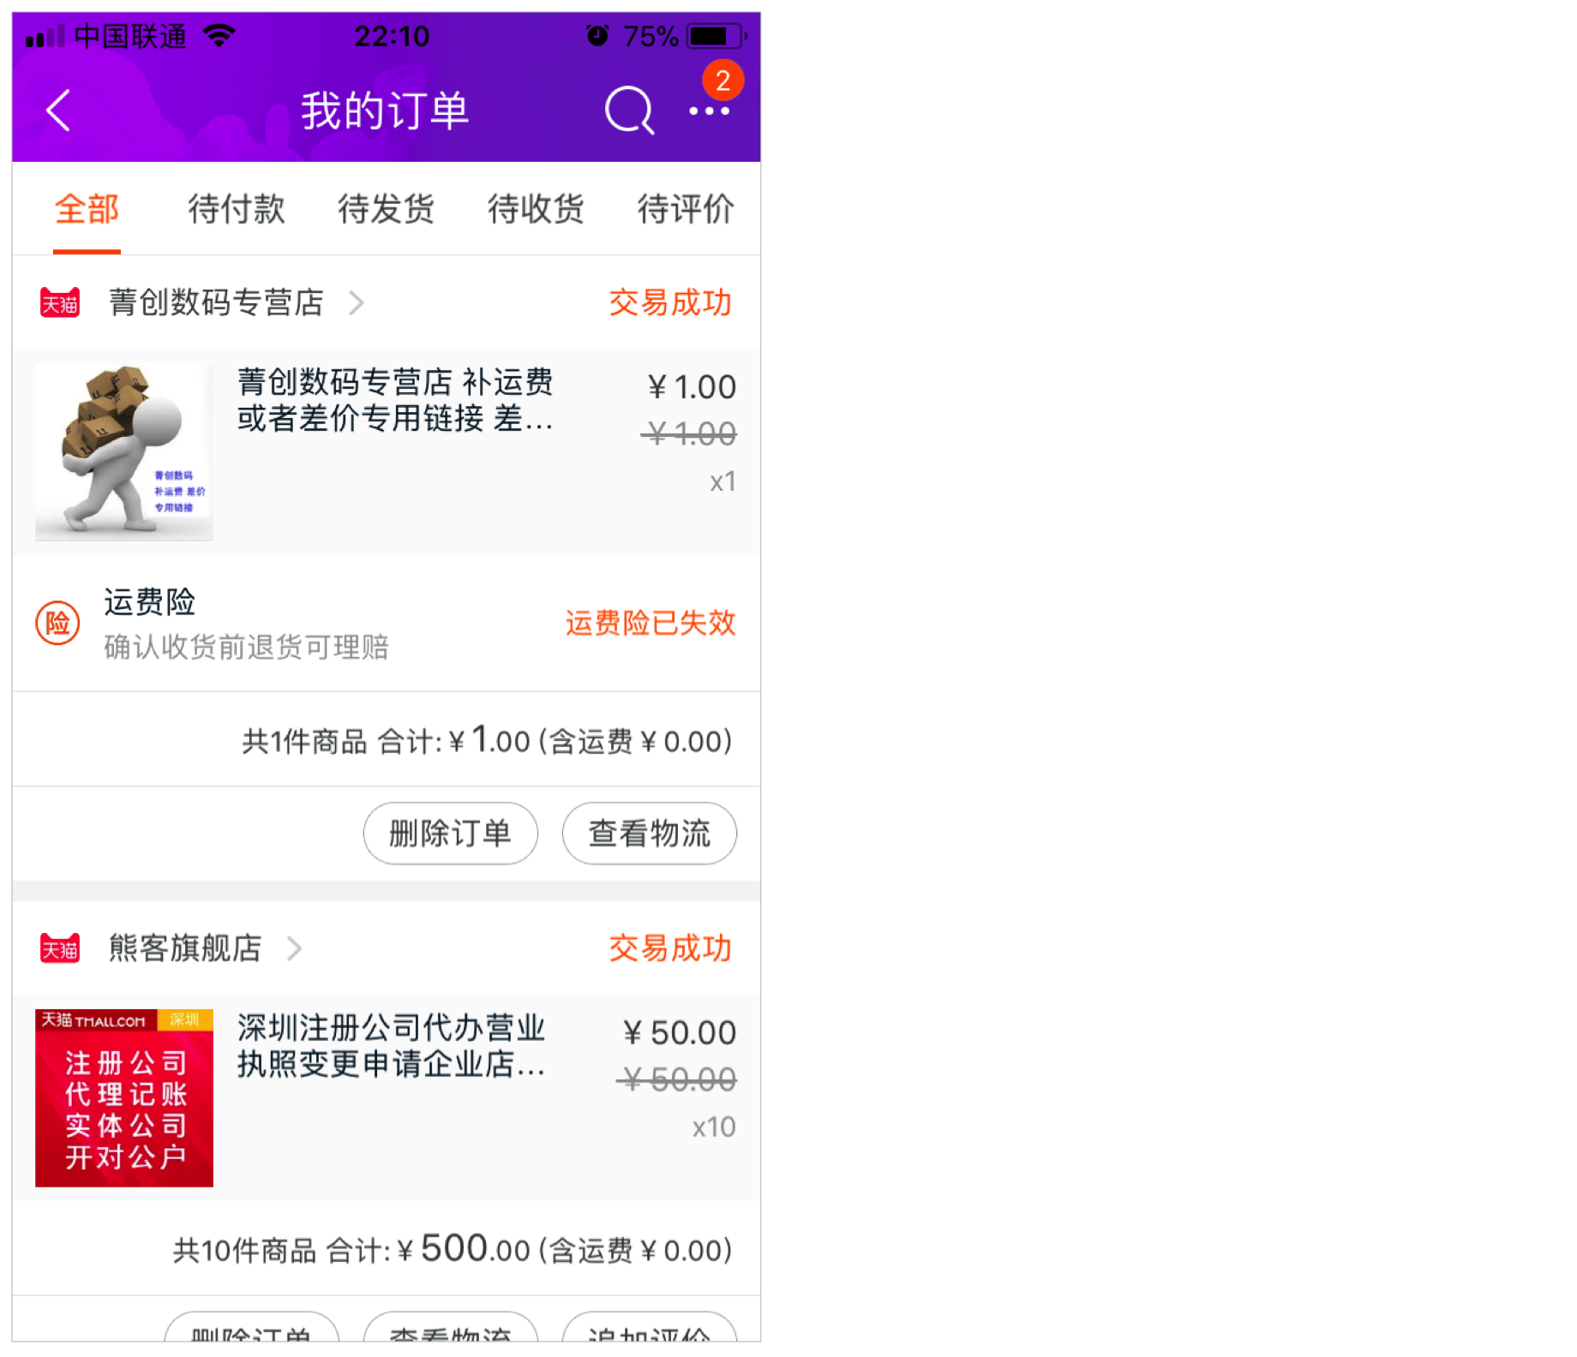Open product title 深圳注册公司代办营业
This screenshot has width=1577, height=1357.
click(391, 1046)
